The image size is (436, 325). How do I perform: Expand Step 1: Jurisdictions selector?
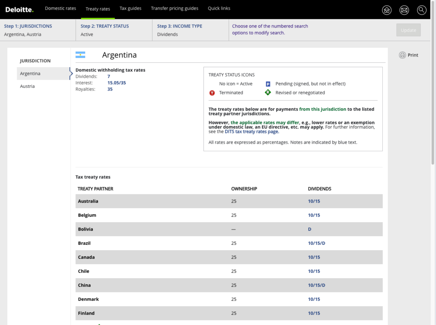pos(38,30)
